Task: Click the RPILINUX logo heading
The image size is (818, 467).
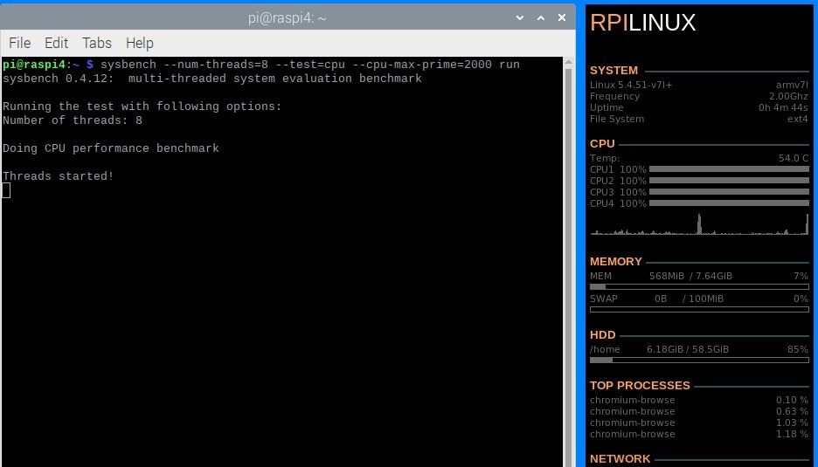Action: 642,24
